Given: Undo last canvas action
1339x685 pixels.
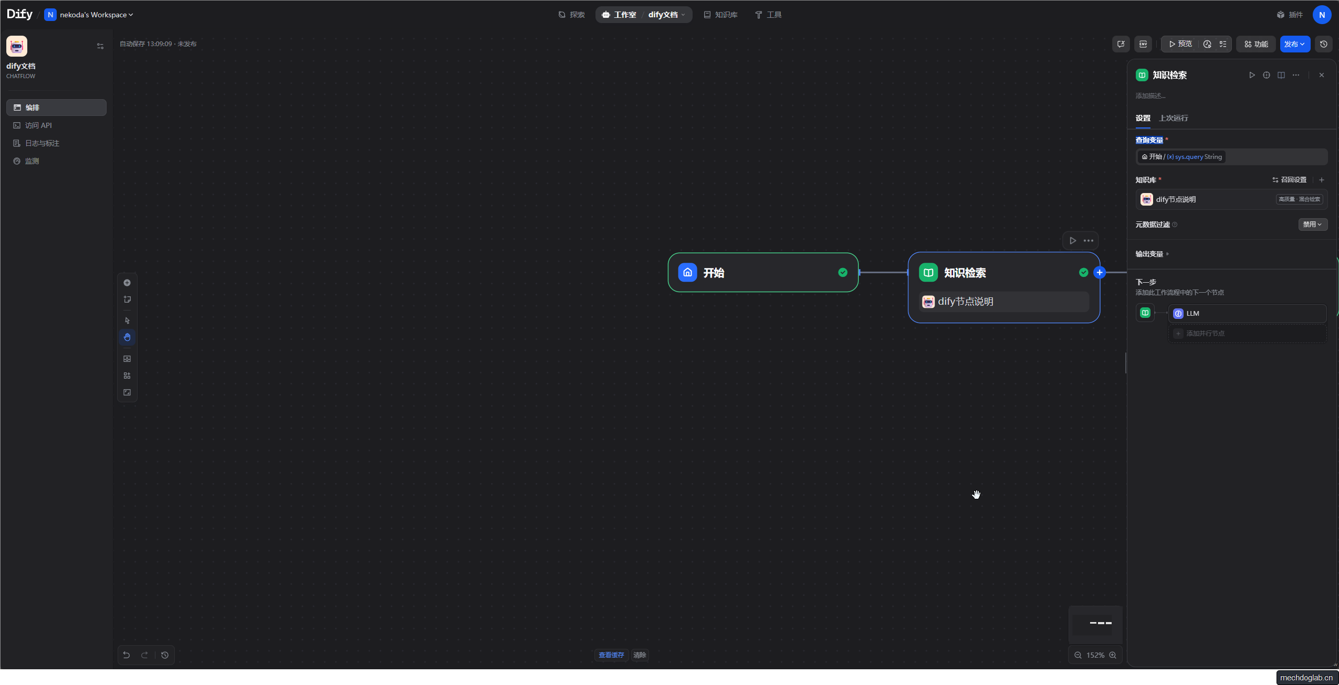Looking at the screenshot, I should [x=127, y=655].
